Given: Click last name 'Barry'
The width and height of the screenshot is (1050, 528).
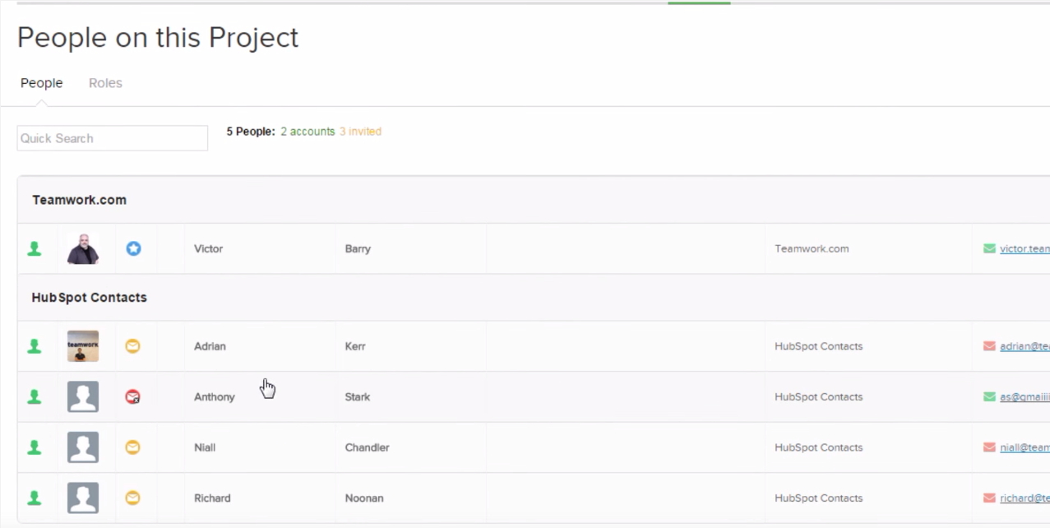Looking at the screenshot, I should point(358,248).
